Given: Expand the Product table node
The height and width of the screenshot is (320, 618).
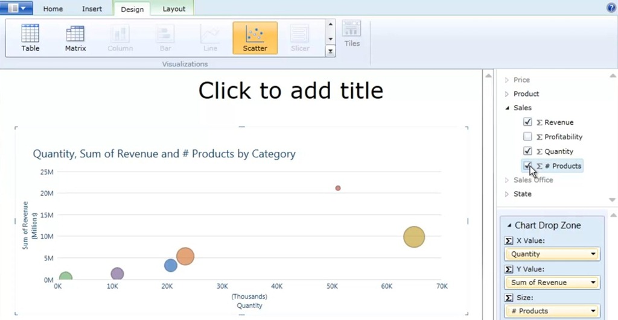Looking at the screenshot, I should coord(507,94).
